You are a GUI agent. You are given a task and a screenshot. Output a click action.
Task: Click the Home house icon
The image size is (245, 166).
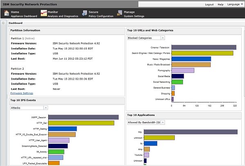pyautogui.click(x=7, y=13)
